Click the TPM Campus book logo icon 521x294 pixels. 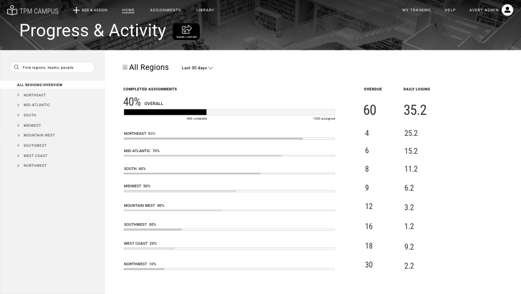click(x=12, y=10)
